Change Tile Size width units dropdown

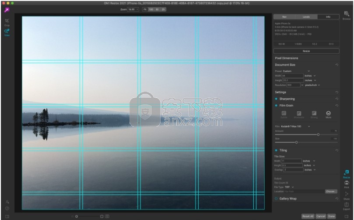[309, 161]
